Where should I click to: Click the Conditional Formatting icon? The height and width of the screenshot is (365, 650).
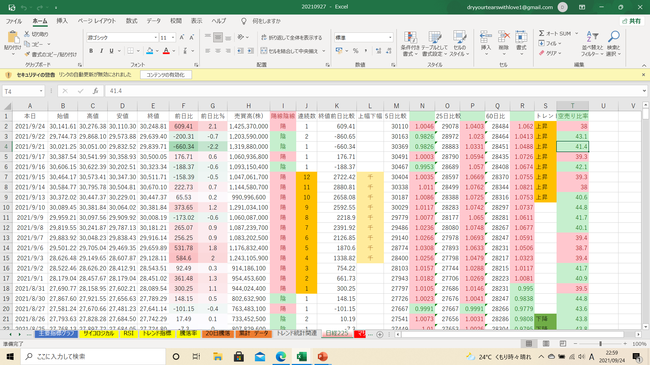[410, 38]
